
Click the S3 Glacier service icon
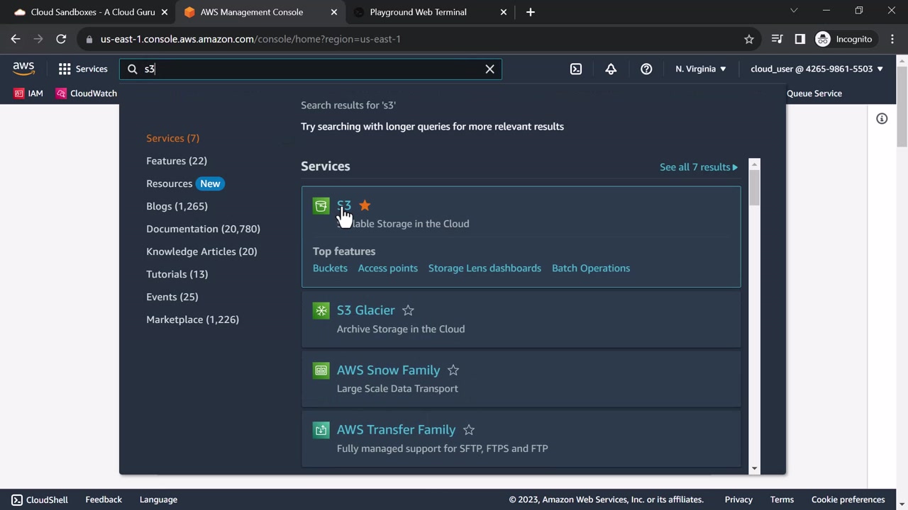click(321, 310)
